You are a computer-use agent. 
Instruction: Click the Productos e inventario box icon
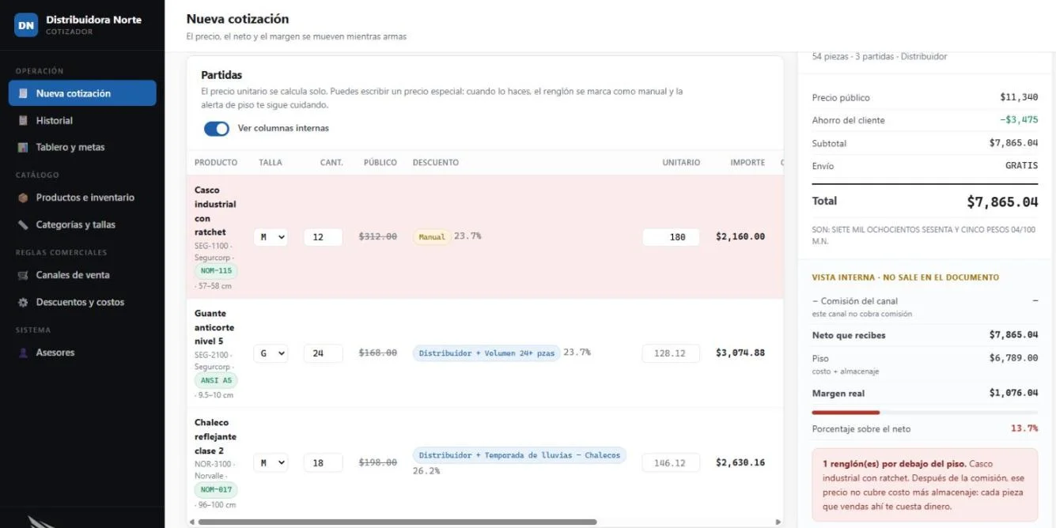(23, 198)
